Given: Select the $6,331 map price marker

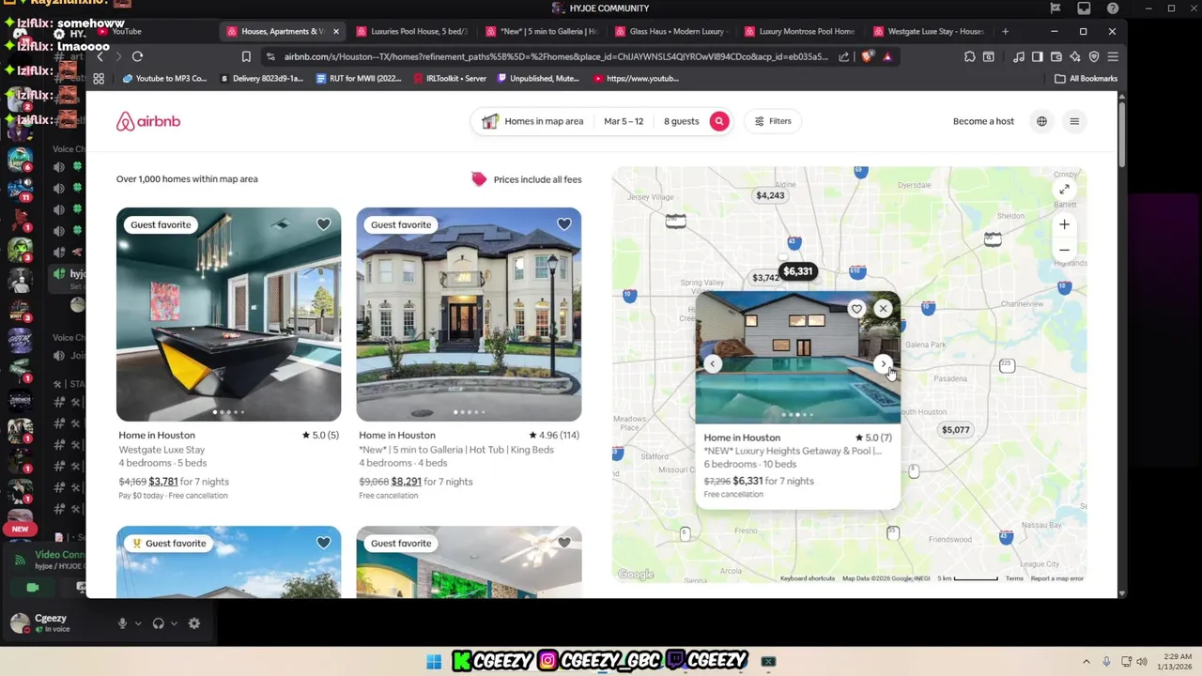Looking at the screenshot, I should 797,271.
